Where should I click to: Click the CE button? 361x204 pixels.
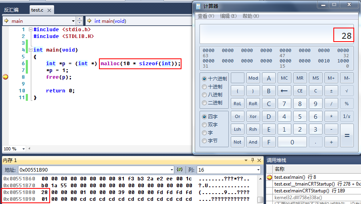pyautogui.click(x=300, y=91)
